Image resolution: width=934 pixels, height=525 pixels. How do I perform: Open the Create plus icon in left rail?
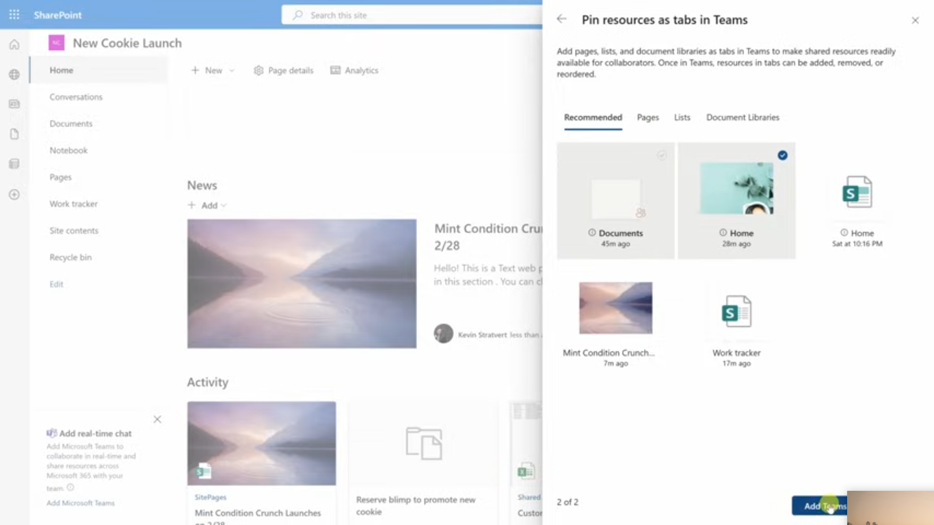click(14, 195)
